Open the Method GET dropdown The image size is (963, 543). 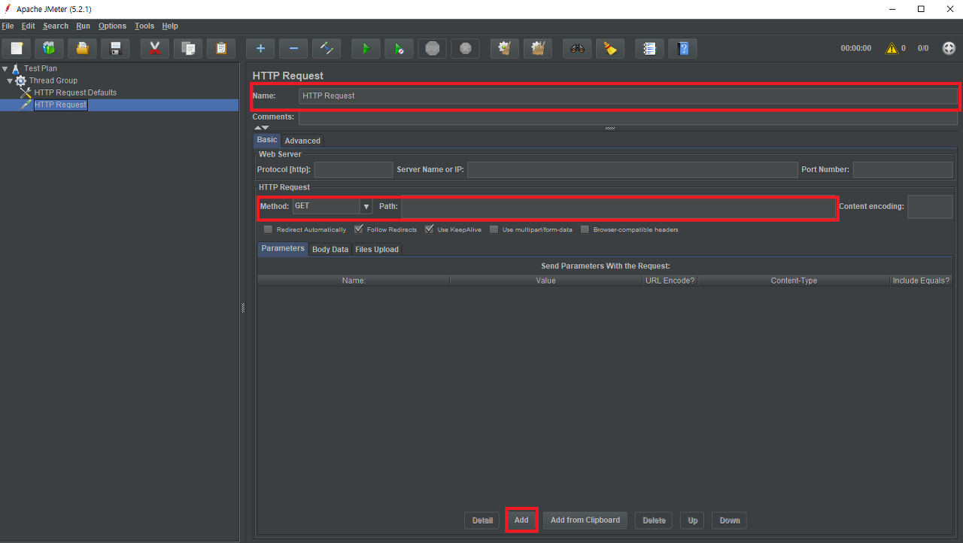[332, 206]
